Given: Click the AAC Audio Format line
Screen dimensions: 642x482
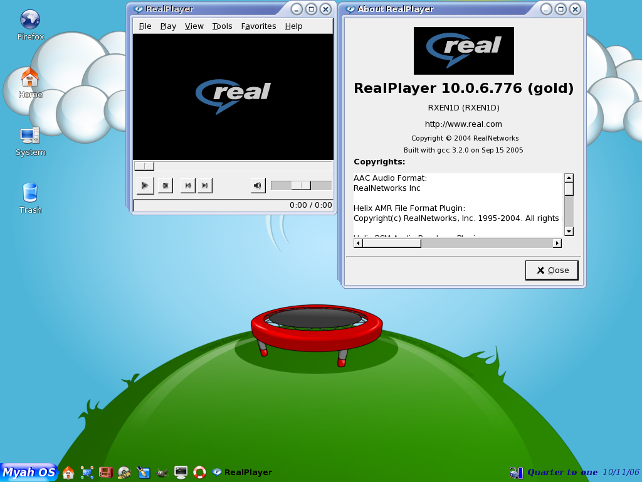Looking at the screenshot, I should click(390, 178).
